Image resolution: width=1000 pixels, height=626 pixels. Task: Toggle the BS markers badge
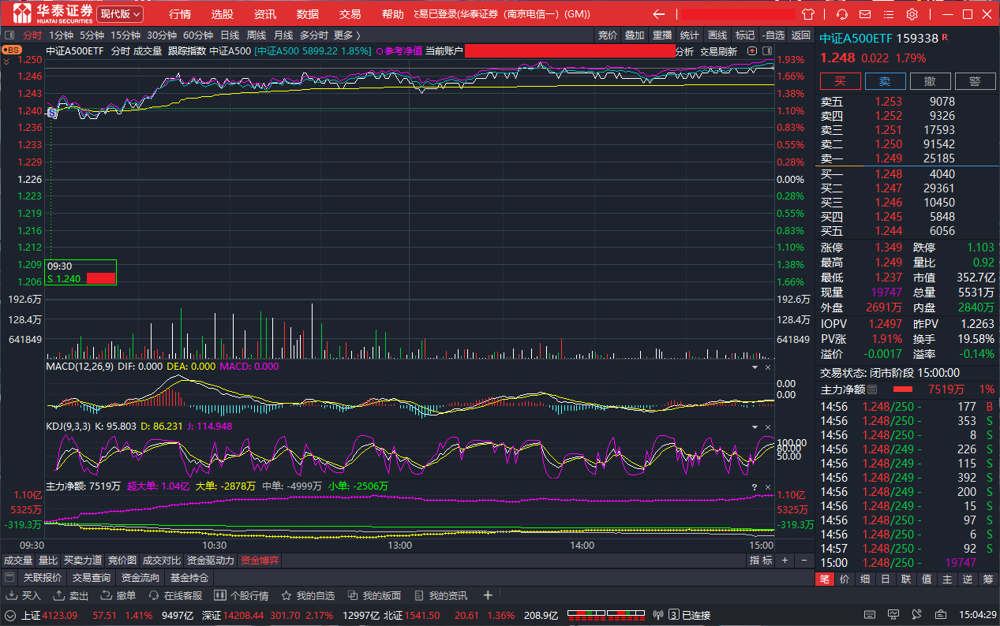(x=11, y=50)
